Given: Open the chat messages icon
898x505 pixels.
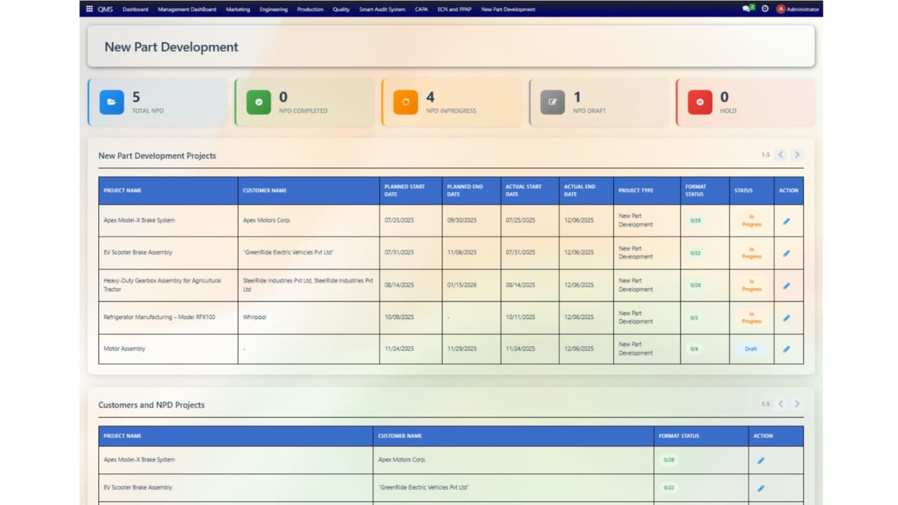Looking at the screenshot, I should click(747, 9).
